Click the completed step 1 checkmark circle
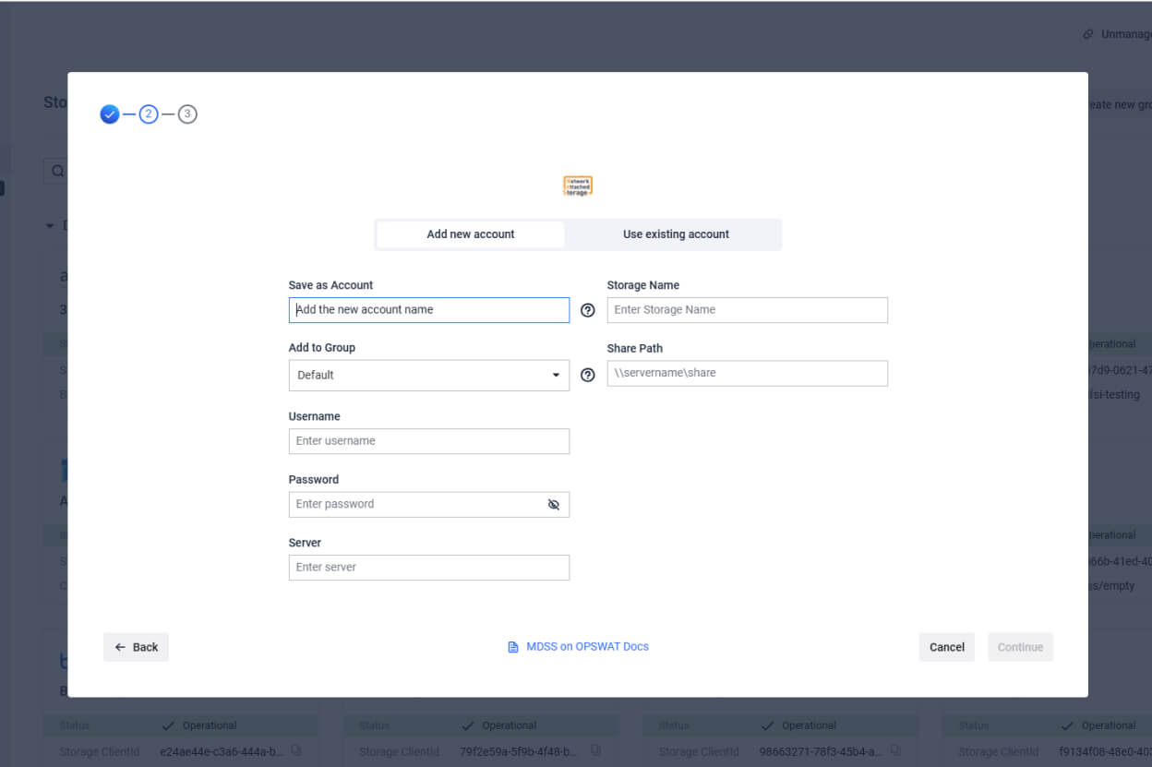1152x767 pixels. coord(109,114)
